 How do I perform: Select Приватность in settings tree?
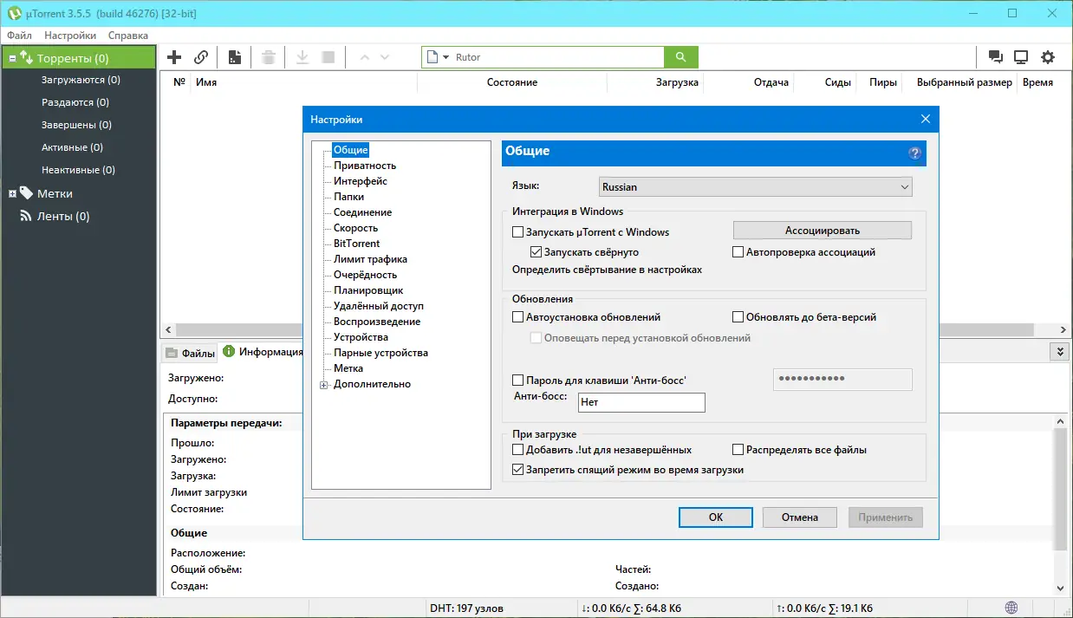(365, 166)
